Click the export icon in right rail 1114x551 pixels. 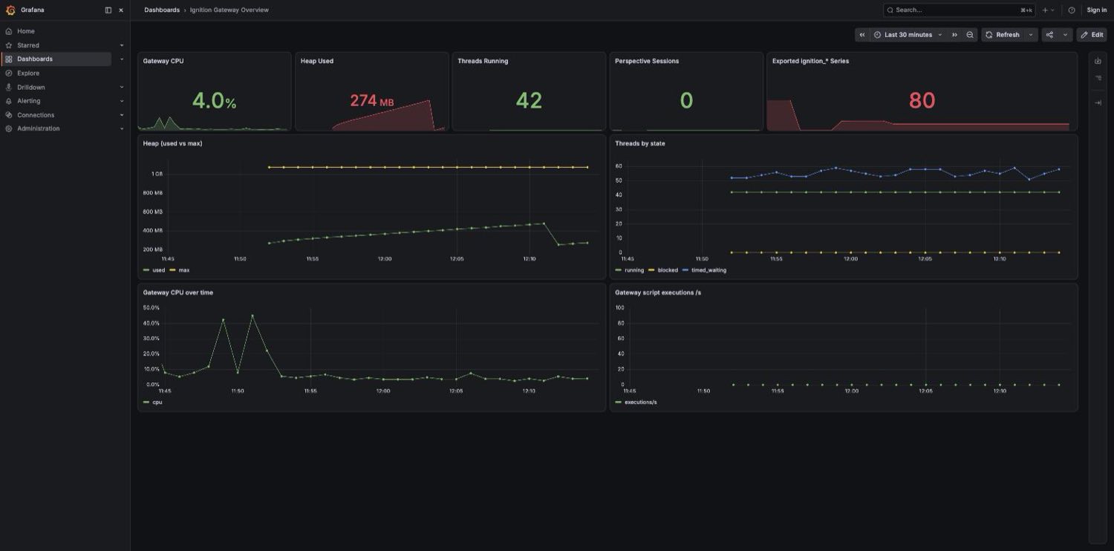1098,61
